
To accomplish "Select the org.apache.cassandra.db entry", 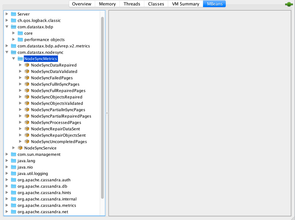I will point(42,186).
